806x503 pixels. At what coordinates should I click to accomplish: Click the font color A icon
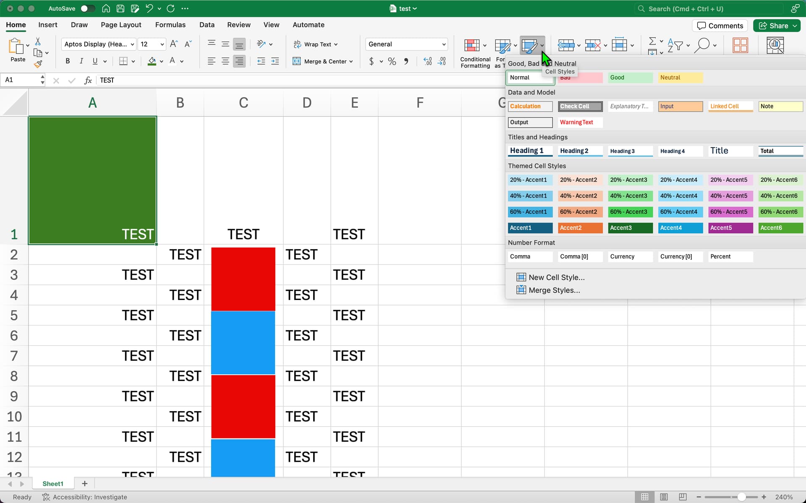[172, 61]
